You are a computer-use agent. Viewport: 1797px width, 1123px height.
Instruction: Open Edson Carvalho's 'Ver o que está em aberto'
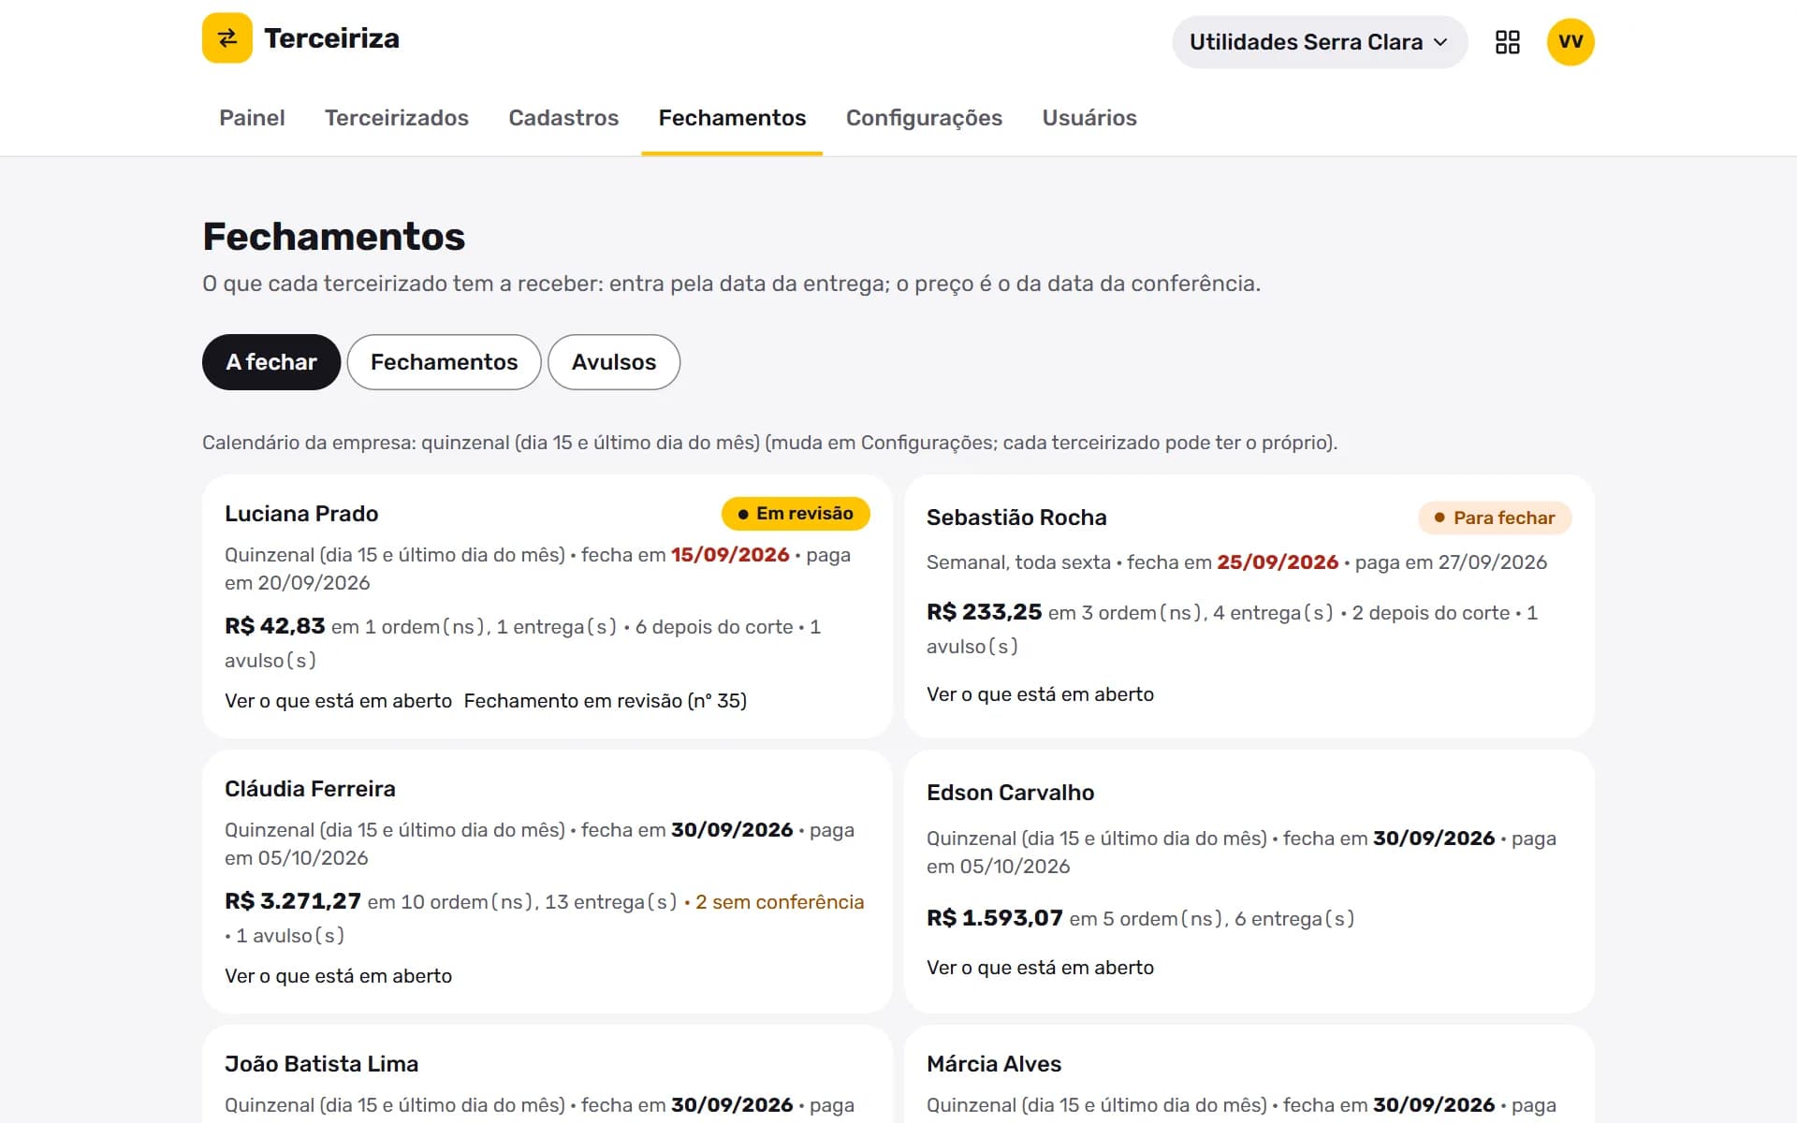1040,968
